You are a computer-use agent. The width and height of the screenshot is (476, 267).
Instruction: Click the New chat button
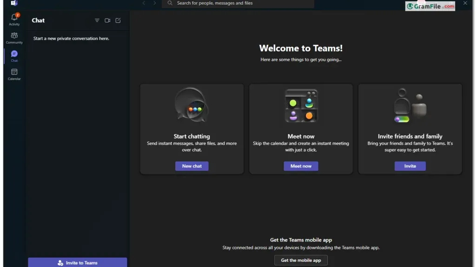click(x=192, y=166)
